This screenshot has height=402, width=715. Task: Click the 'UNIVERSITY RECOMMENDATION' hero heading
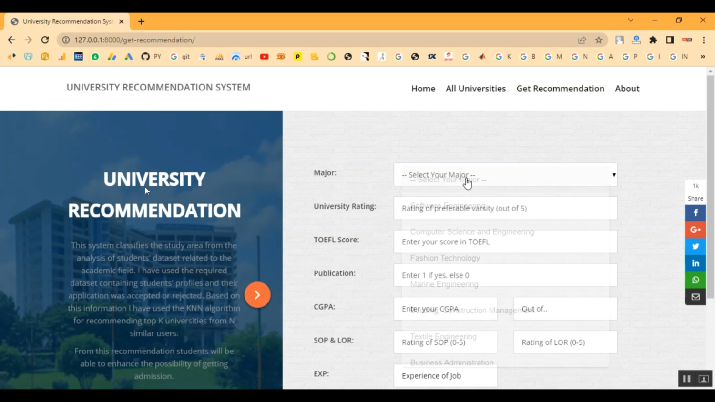point(154,195)
